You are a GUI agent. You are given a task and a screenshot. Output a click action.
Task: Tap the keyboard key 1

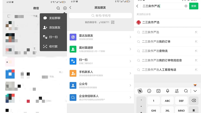click(154, 101)
